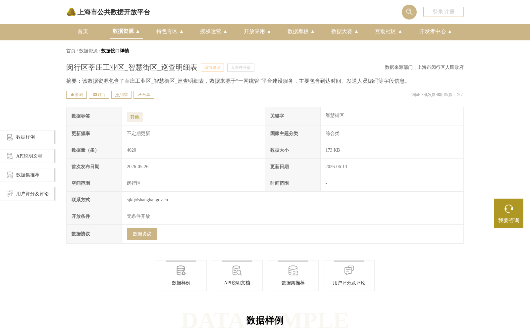
Task: Click the 用户评分及评论 card icon
Action: tap(349, 271)
